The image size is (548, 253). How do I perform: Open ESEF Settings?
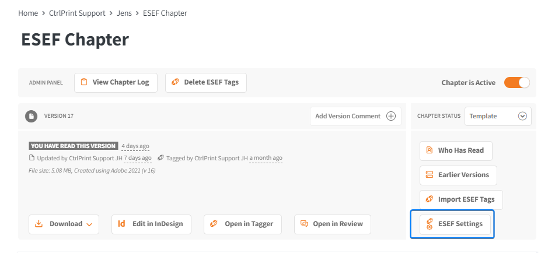[455, 224]
